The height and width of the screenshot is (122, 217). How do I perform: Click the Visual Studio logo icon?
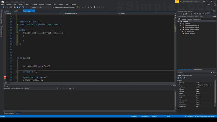coord(2,2)
